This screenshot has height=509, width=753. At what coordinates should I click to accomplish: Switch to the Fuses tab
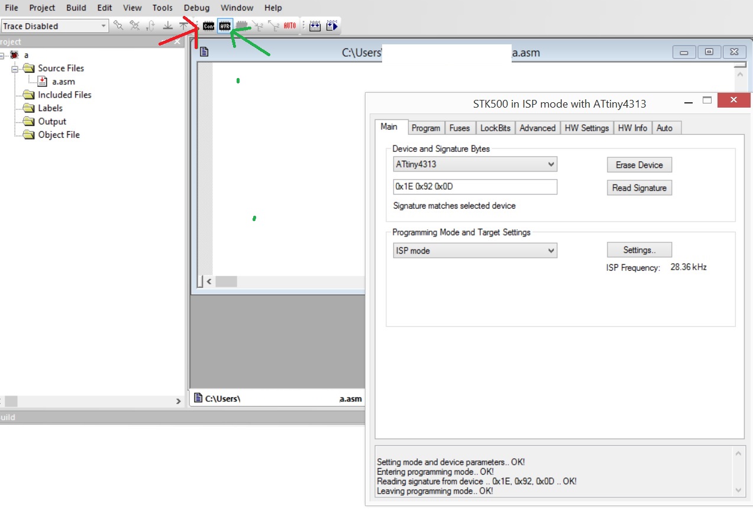point(460,127)
